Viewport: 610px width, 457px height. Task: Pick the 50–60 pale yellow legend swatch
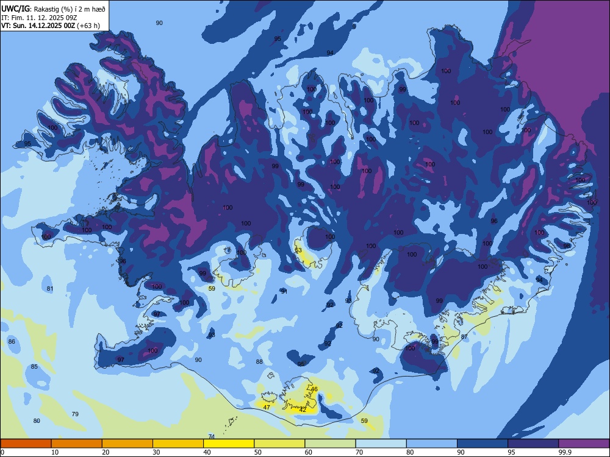coord(279,444)
